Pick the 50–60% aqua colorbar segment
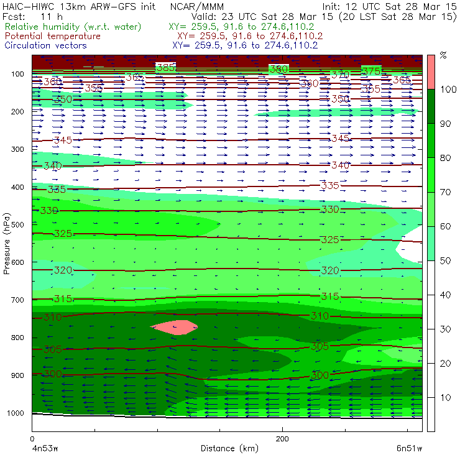 point(431,244)
